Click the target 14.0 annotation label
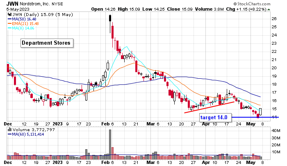The width and height of the screenshot is (287, 166). 214,118
